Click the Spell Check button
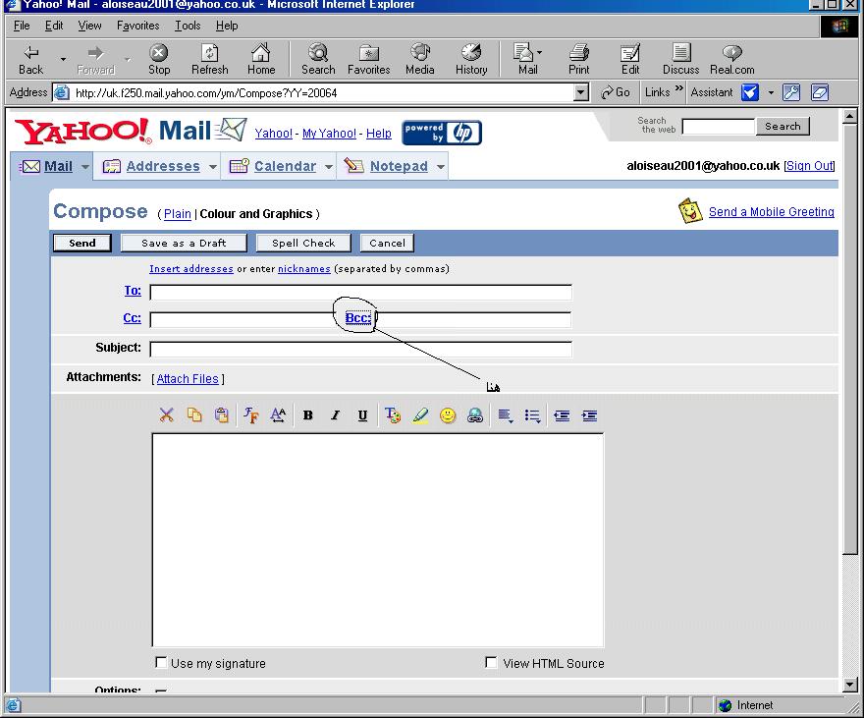This screenshot has width=864, height=718. [x=303, y=243]
